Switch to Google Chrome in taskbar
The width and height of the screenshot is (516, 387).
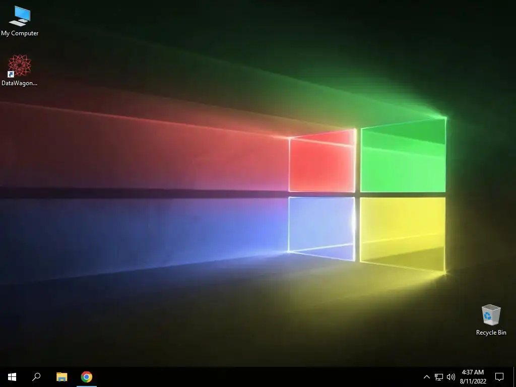(x=87, y=377)
